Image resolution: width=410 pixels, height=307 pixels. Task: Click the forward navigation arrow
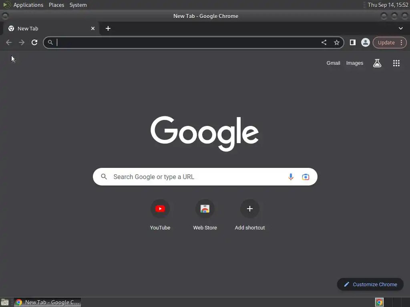pos(22,42)
